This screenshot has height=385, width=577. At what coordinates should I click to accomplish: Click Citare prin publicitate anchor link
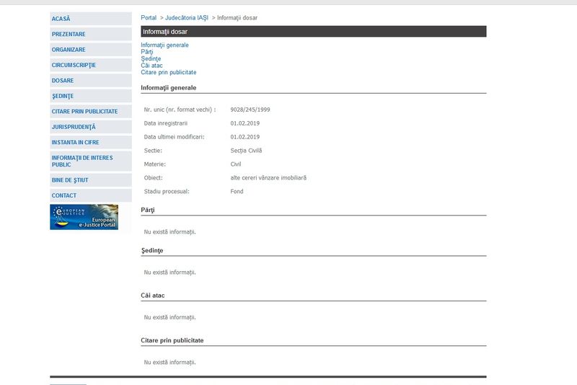[x=169, y=72]
